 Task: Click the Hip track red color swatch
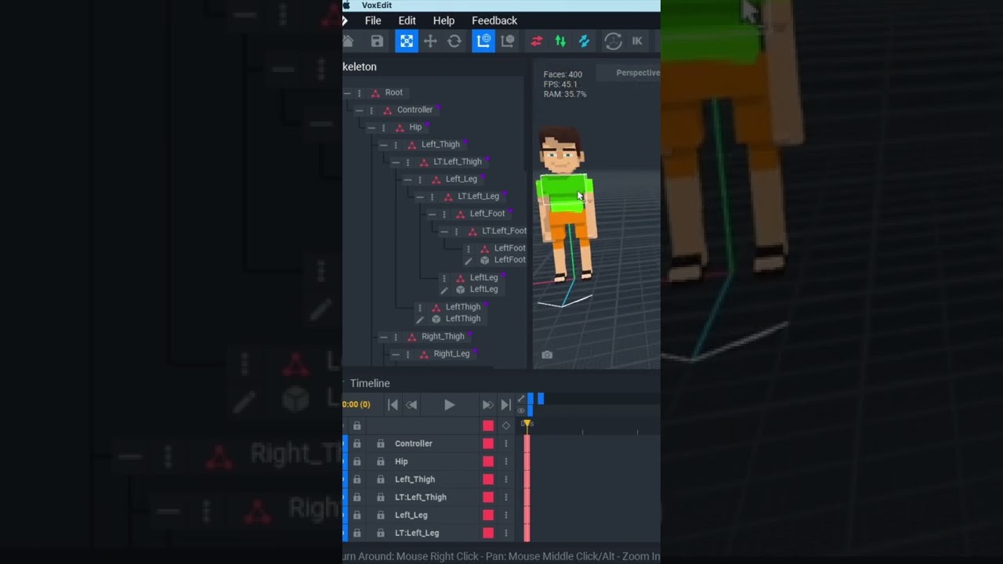click(488, 461)
